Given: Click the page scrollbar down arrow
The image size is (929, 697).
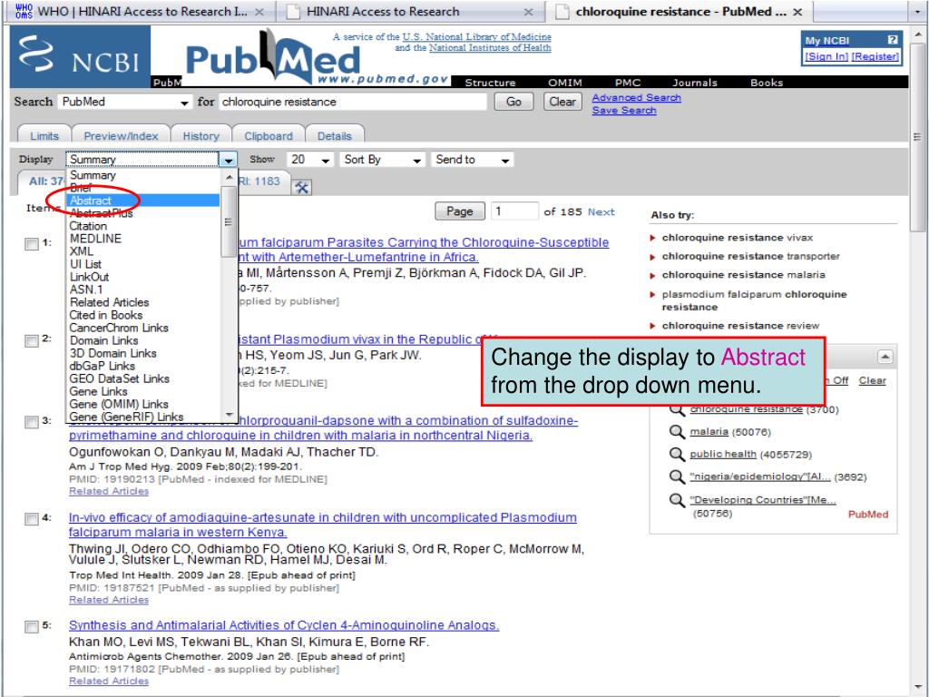Looking at the screenshot, I should (917, 689).
